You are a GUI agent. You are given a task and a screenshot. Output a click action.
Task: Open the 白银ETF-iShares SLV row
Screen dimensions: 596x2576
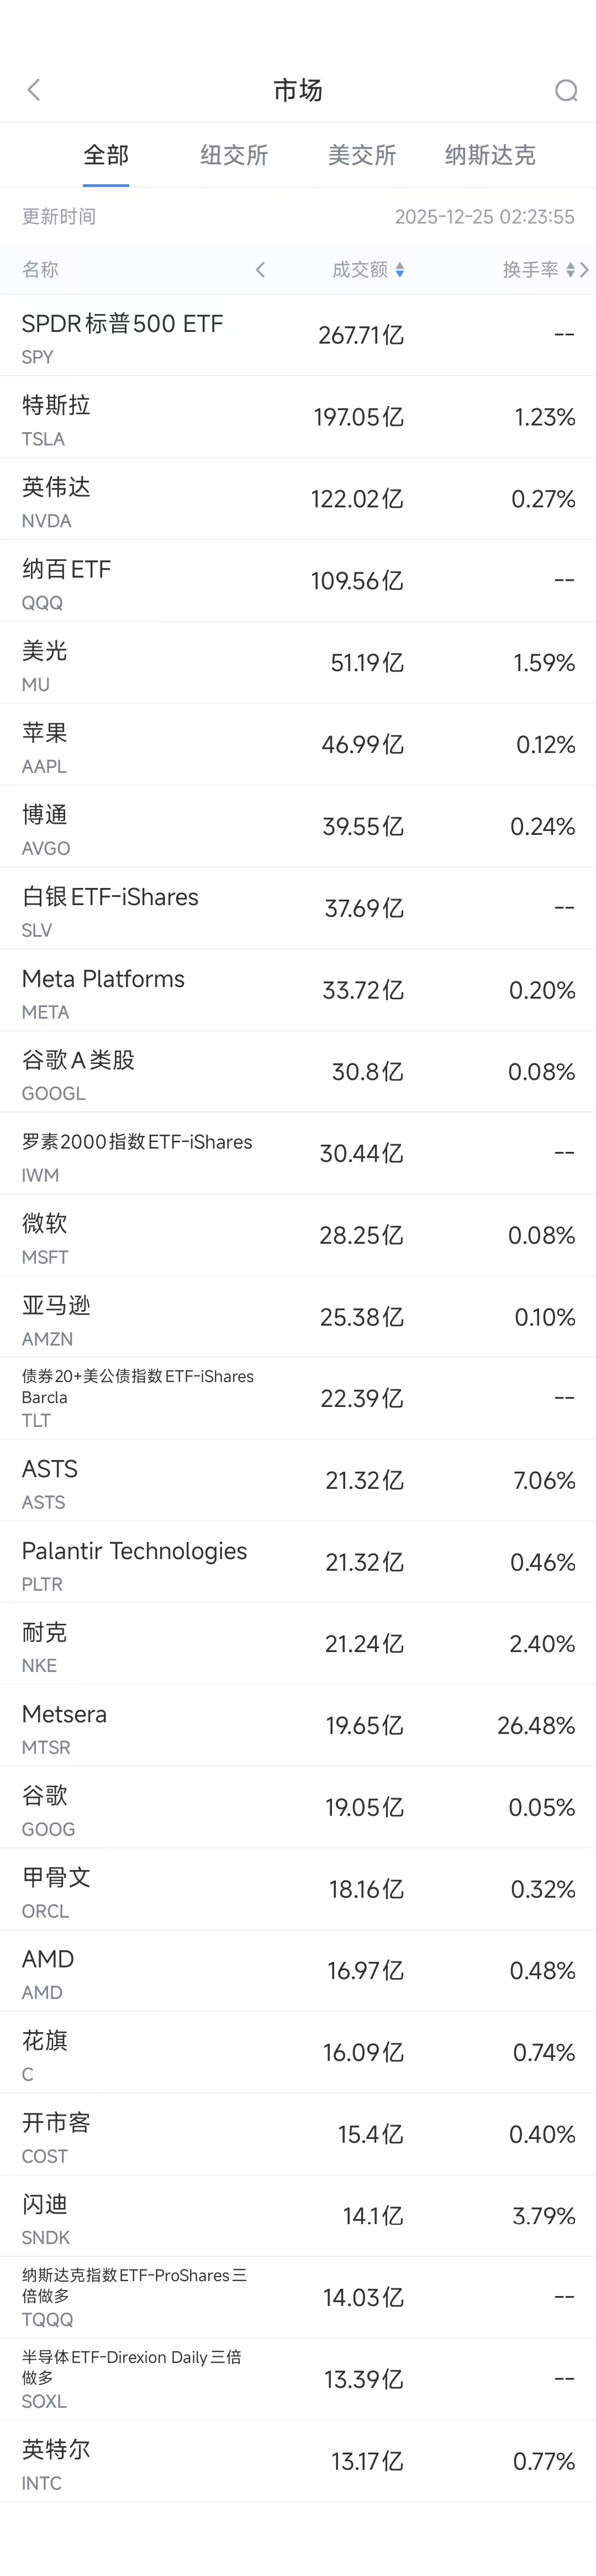[298, 908]
